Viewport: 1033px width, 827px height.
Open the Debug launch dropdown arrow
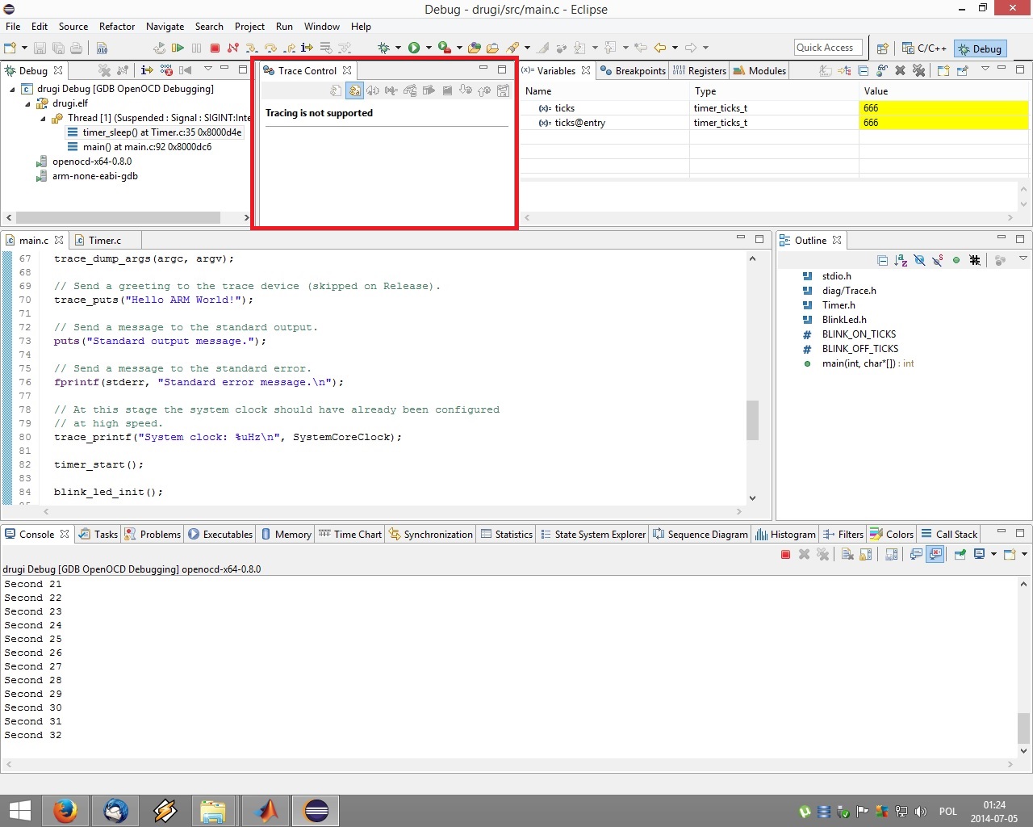(x=398, y=48)
